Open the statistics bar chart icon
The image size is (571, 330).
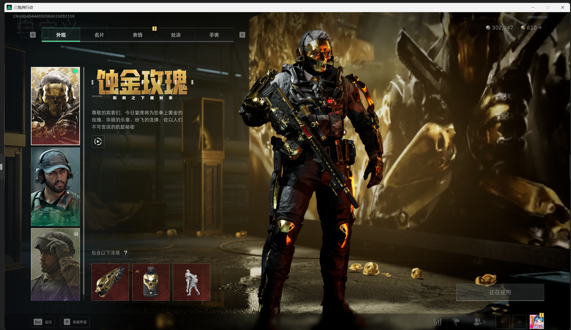[438, 322]
